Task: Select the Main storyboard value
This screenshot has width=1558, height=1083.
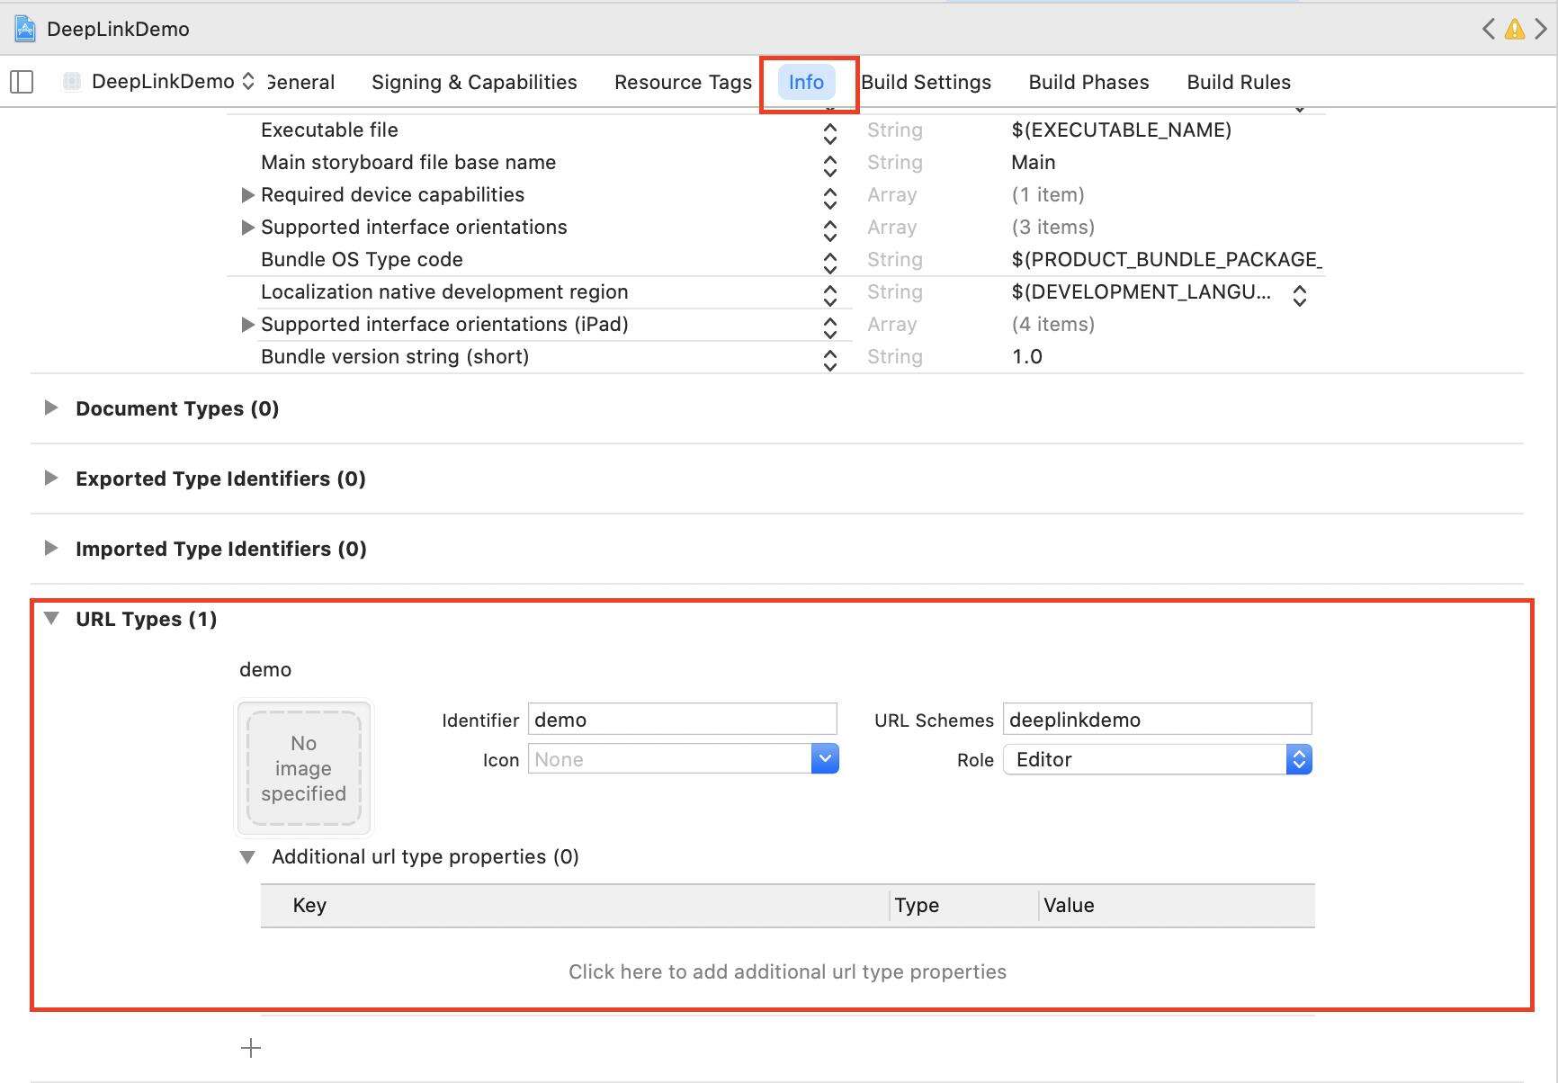Action: click(1034, 162)
